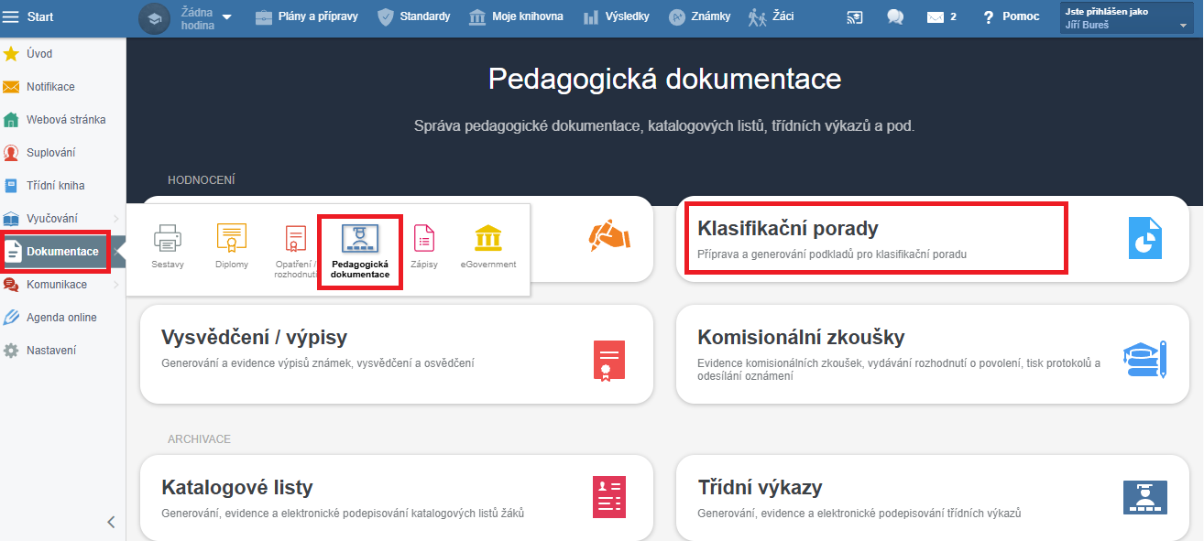Open Známky menu

tap(699, 16)
